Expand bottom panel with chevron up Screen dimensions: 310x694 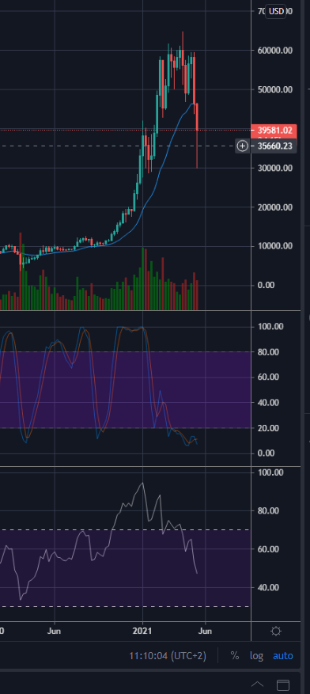click(x=257, y=685)
